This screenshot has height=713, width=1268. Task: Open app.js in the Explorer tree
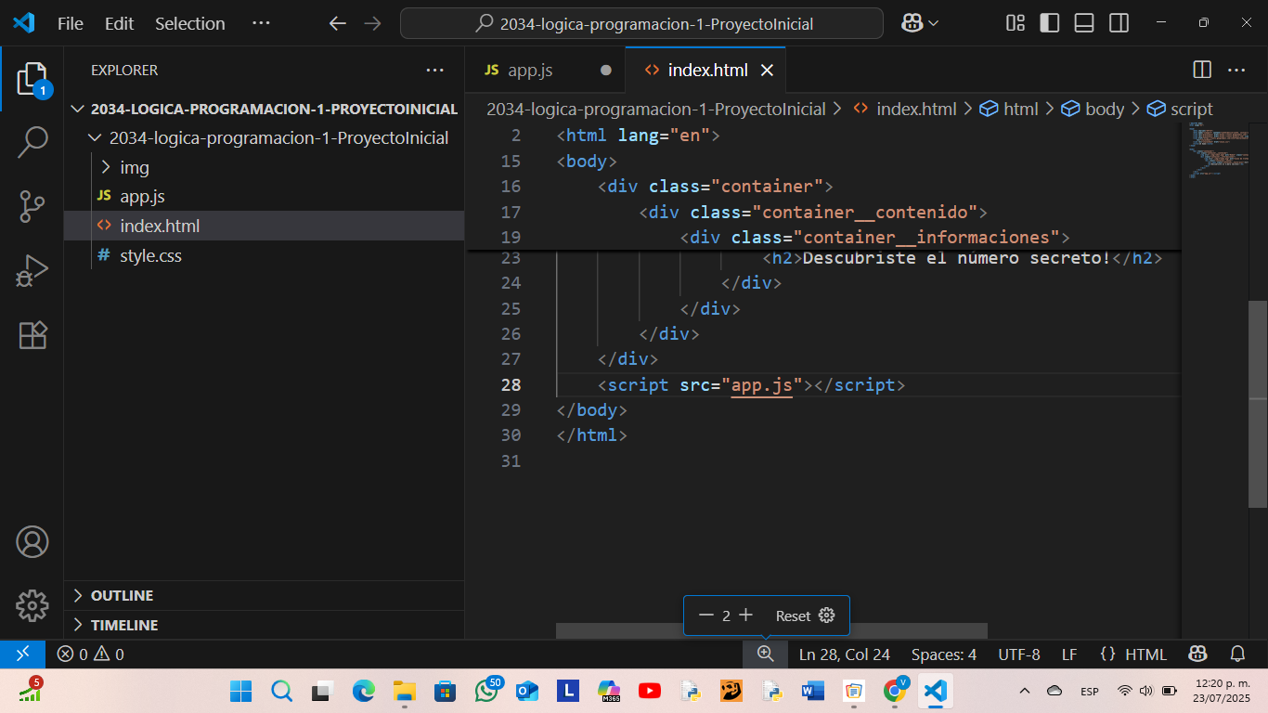[265, 197]
